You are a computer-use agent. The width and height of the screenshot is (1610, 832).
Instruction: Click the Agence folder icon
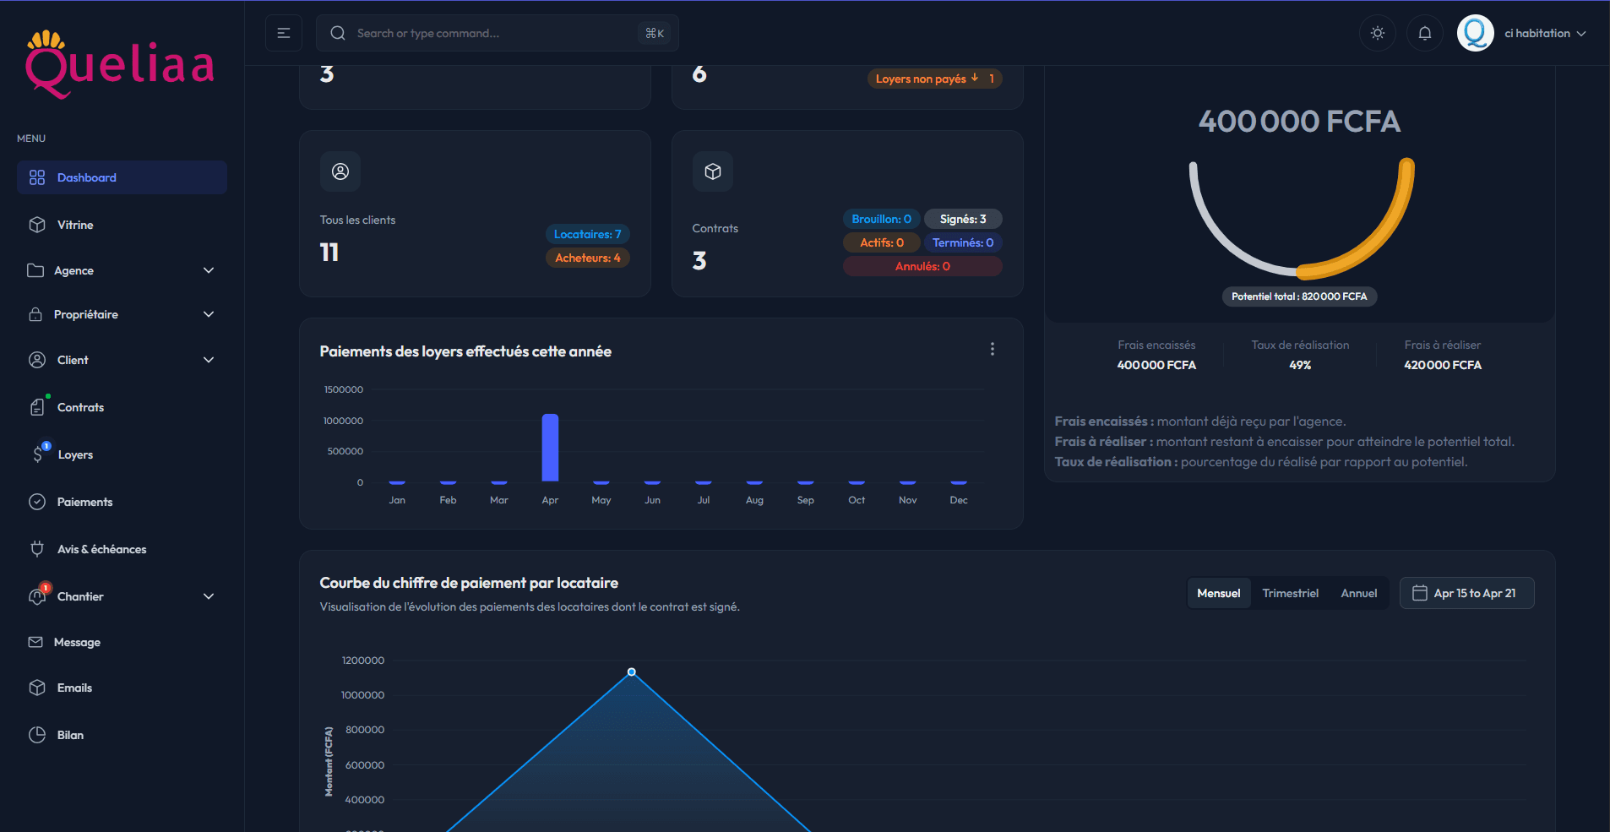(35, 270)
